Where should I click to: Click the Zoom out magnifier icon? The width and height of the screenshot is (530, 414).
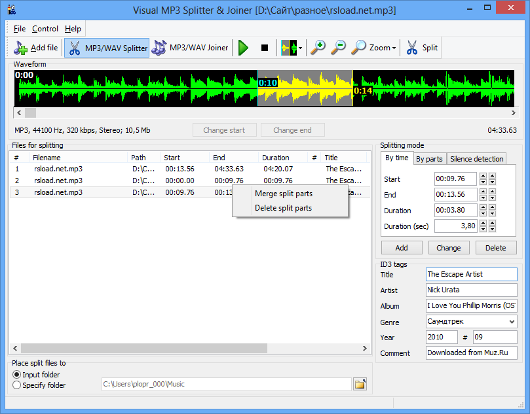point(339,47)
